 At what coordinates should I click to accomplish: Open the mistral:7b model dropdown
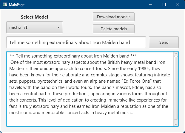coord(34,27)
